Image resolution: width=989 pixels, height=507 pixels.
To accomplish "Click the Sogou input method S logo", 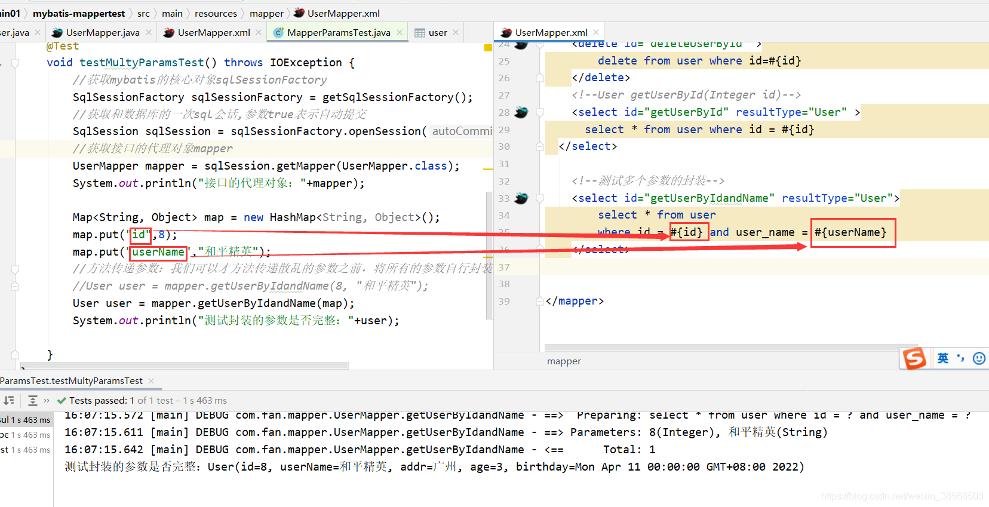I will click(x=914, y=358).
